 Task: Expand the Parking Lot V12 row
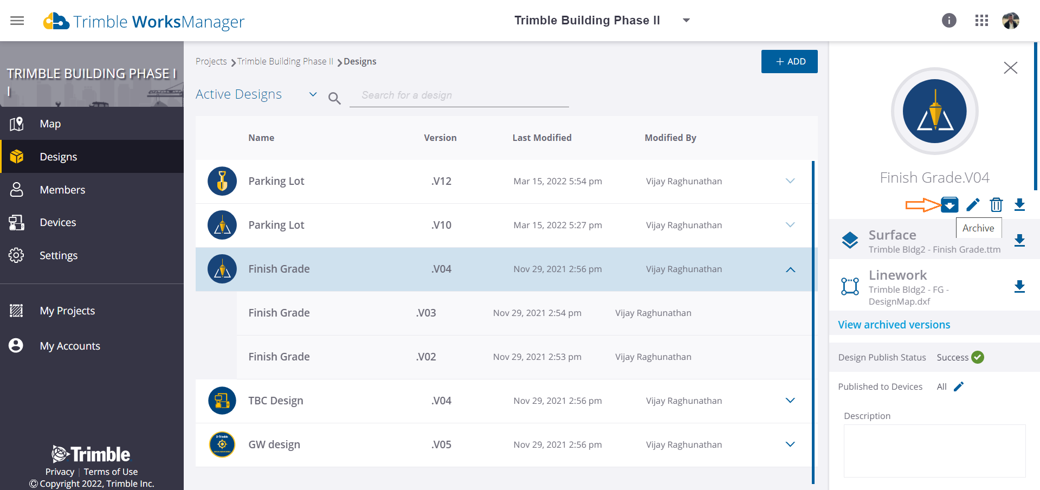pos(790,181)
